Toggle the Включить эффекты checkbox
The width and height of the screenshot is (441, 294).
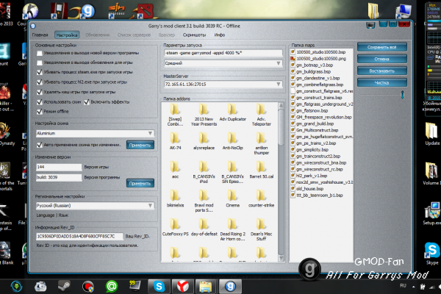(87, 102)
